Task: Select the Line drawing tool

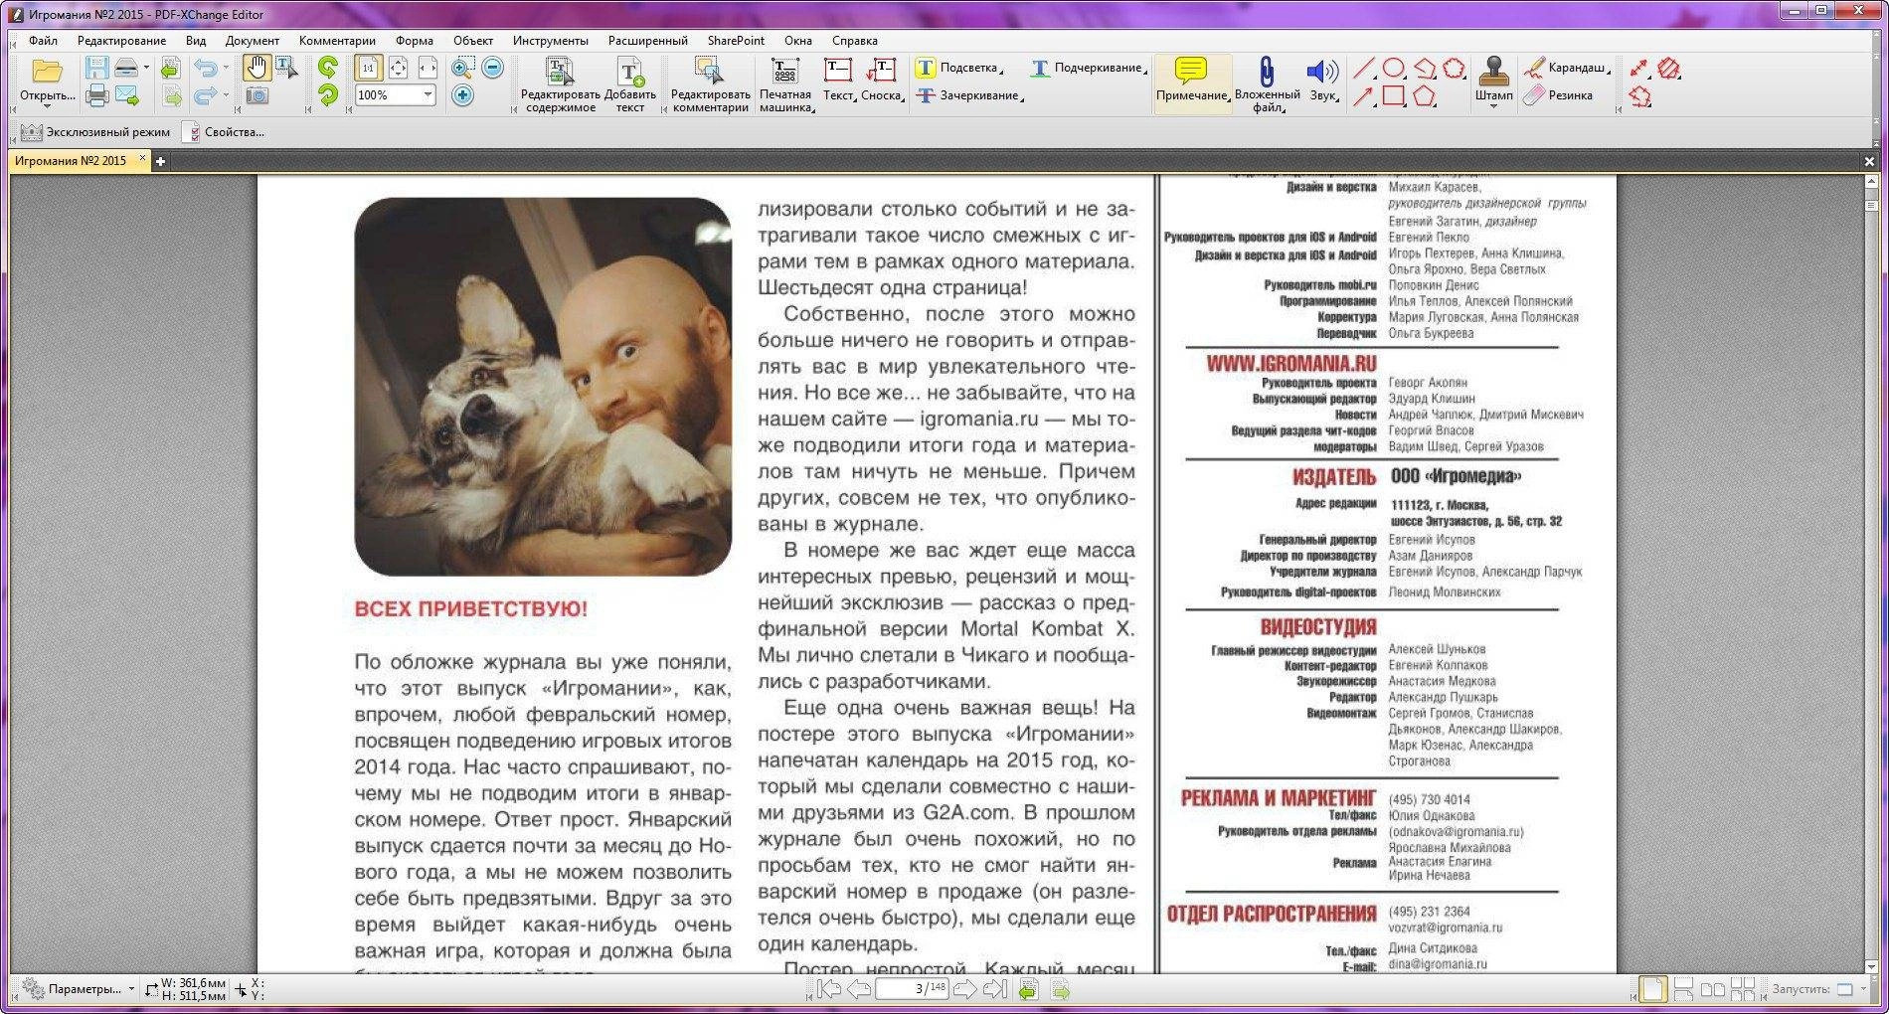Action: (1364, 68)
